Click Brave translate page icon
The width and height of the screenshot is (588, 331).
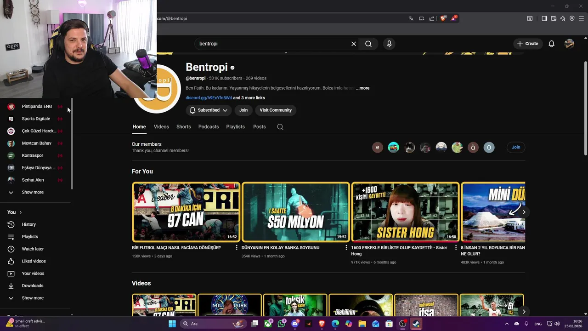click(x=411, y=18)
